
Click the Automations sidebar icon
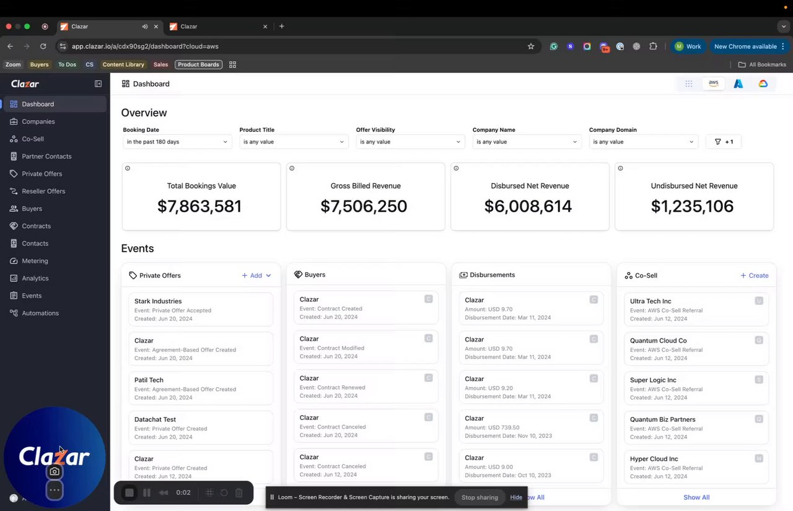tap(14, 313)
